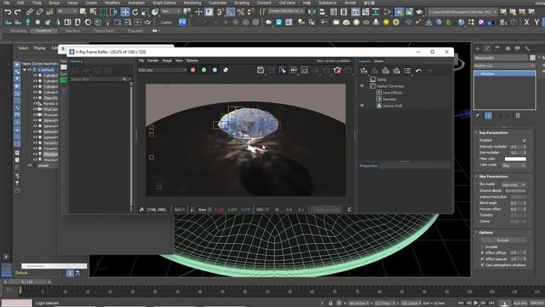Toggle visibility of Source: RGB layer
The image size is (545, 307).
(x=362, y=106)
